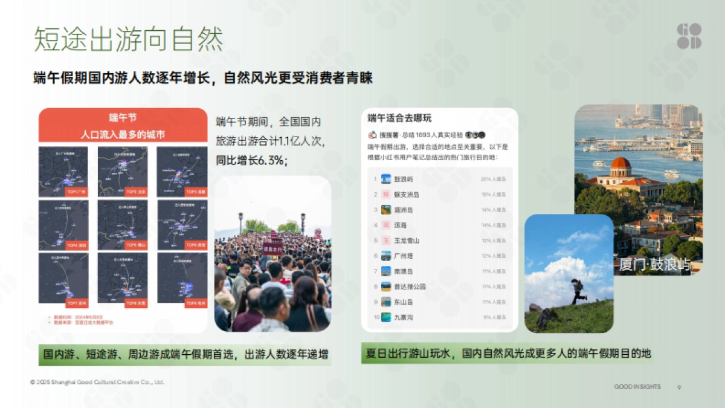Select the 玉龙雪山 icon at rank 5
This screenshot has width=725, height=408.
click(385, 239)
